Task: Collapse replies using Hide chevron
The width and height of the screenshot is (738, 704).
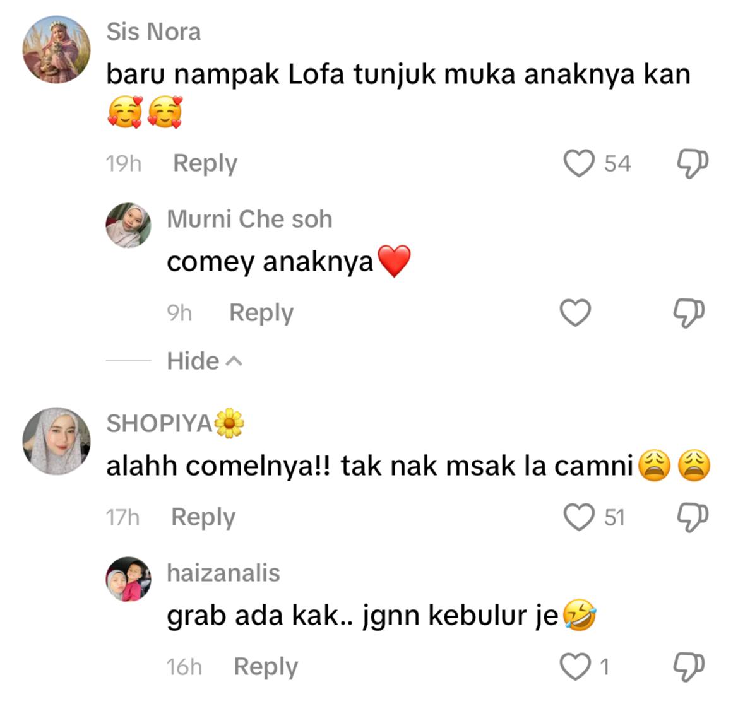Action: tap(205, 361)
